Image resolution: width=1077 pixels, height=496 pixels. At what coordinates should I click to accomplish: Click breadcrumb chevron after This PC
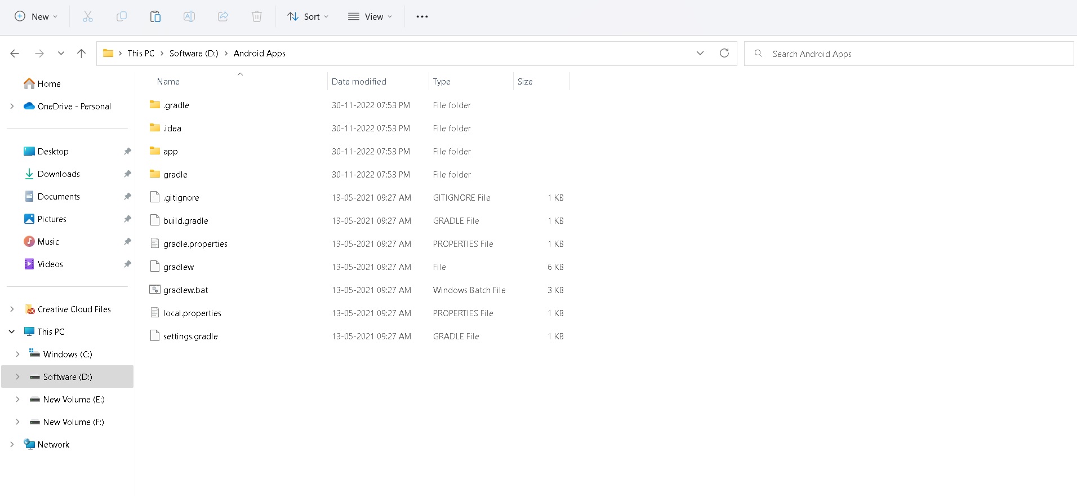162,53
